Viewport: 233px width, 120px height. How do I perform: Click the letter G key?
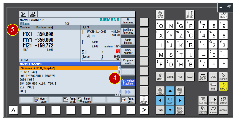click(180, 25)
